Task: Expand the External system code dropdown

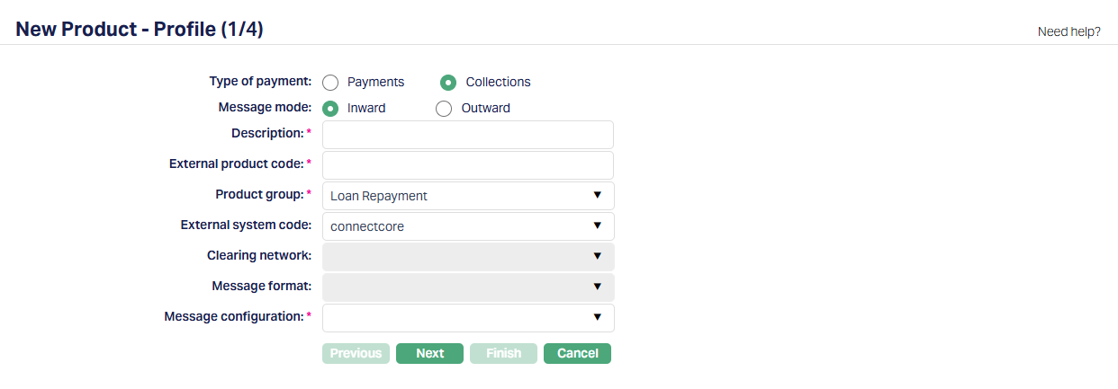Action: 467,226
